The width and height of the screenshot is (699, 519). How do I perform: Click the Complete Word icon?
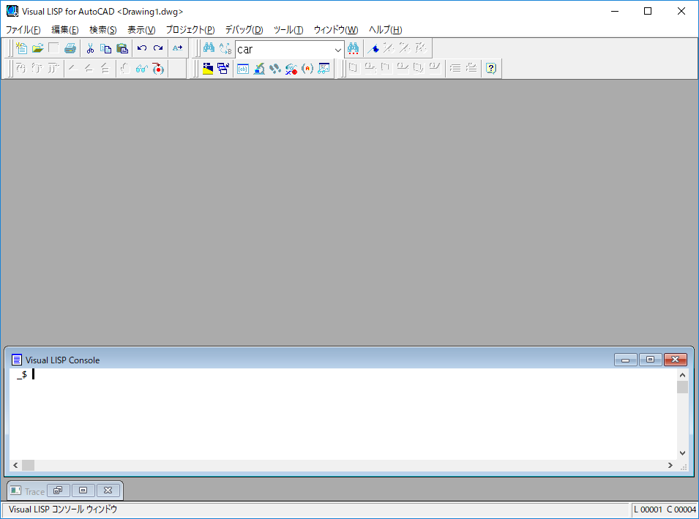click(177, 48)
